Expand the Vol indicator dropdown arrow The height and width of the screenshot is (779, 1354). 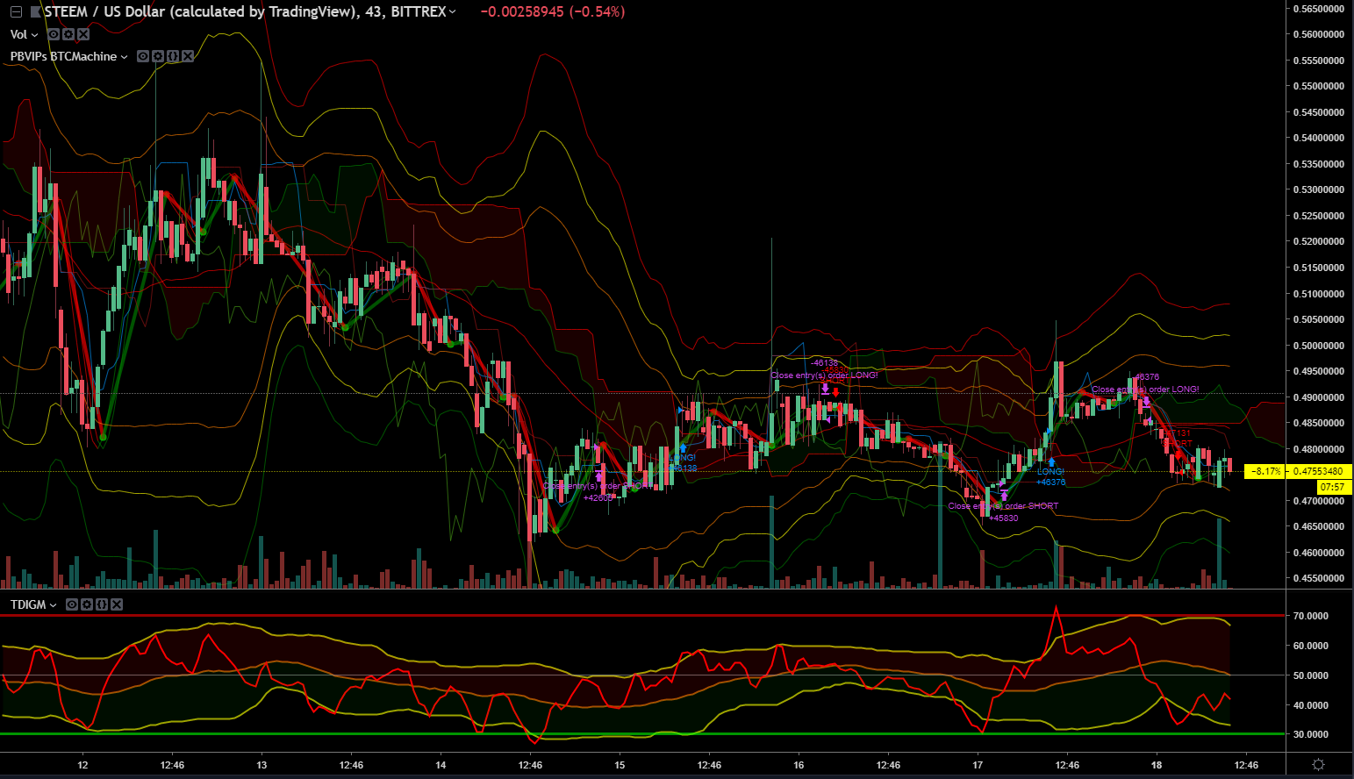tap(35, 35)
